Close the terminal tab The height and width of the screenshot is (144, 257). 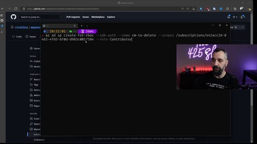(x=75, y=26)
